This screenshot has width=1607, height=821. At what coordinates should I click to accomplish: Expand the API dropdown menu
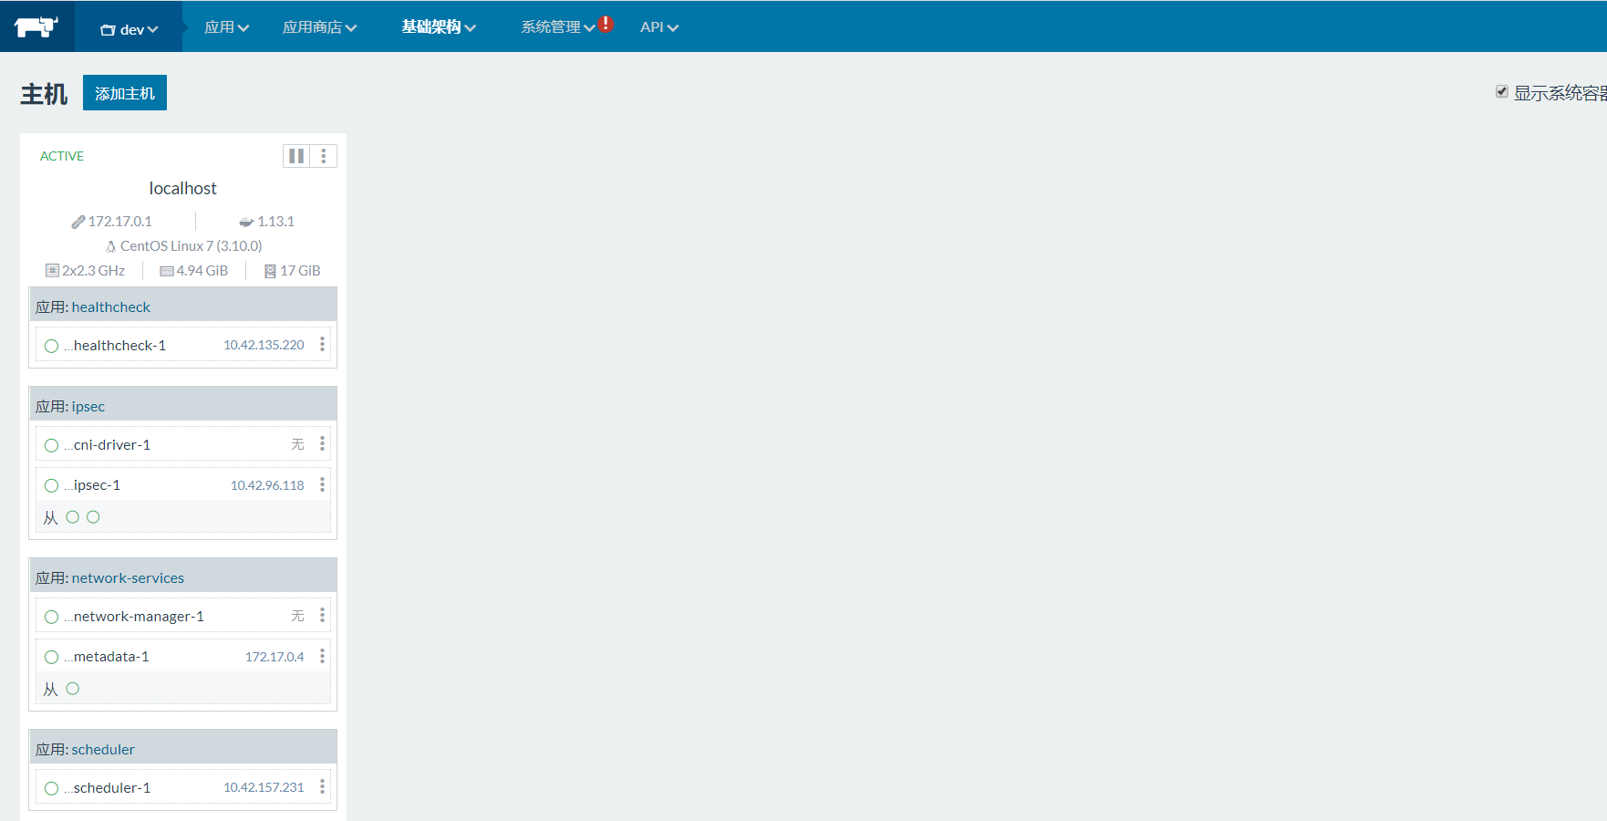point(658,27)
